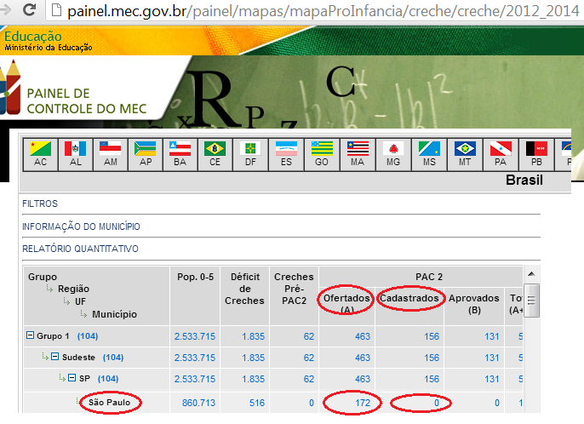Click the Pop. 0-5 column header
The width and height of the screenshot is (584, 424).
tap(195, 277)
